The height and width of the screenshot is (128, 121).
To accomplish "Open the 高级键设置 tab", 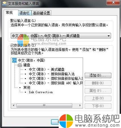I will coord(41,13).
